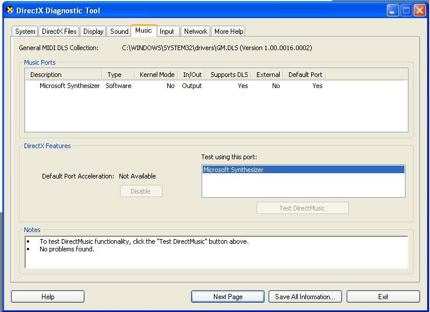Viewport: 430px width, 312px height.
Task: Open the Sound tab
Action: tap(119, 31)
